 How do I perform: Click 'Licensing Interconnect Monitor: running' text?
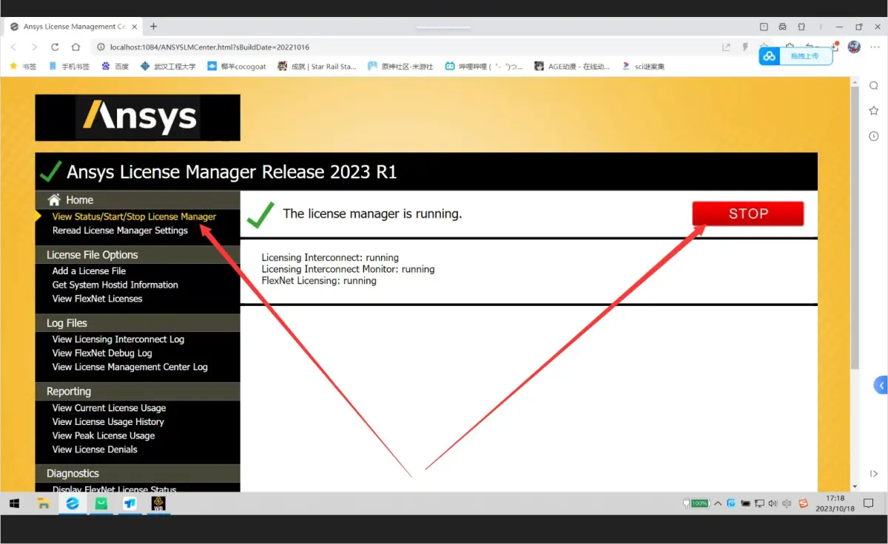point(348,269)
